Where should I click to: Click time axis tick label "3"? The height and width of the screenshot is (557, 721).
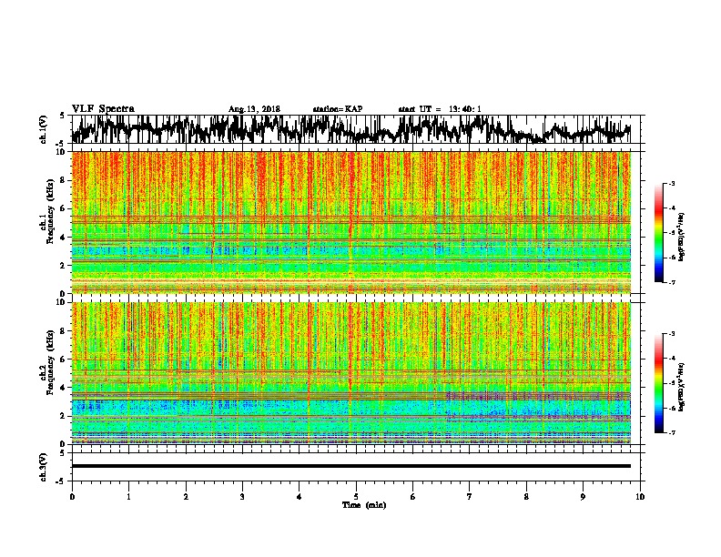242,496
